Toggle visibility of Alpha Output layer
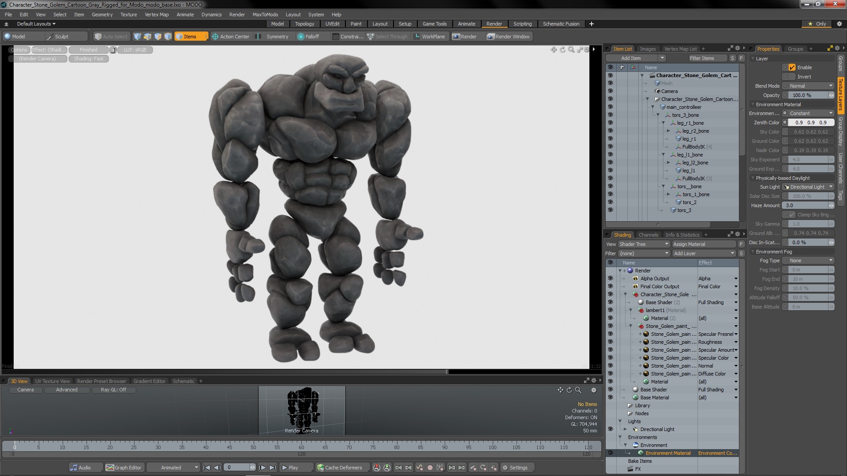This screenshot has height=476, width=847. coord(610,279)
